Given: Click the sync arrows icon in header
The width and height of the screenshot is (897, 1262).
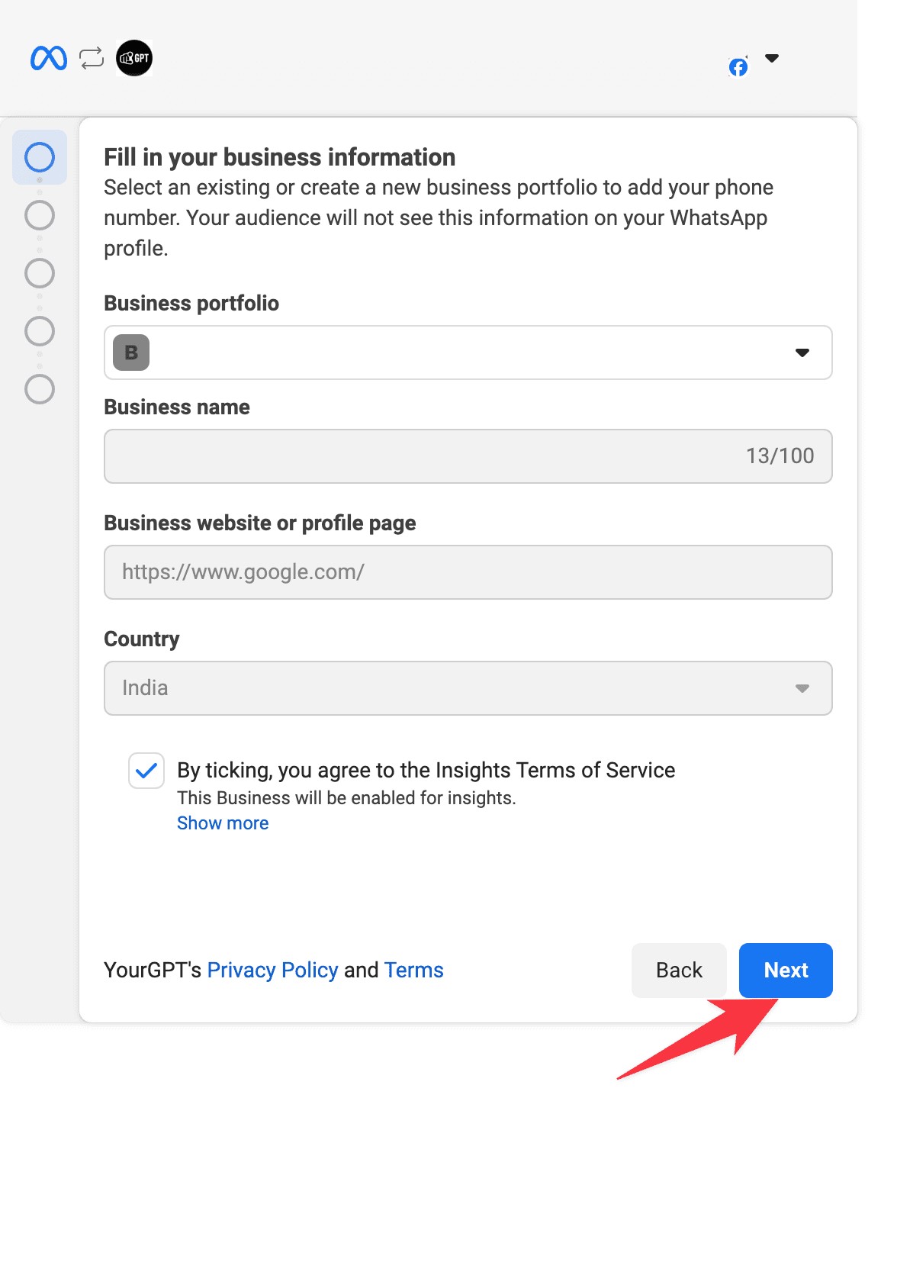Looking at the screenshot, I should (90, 57).
